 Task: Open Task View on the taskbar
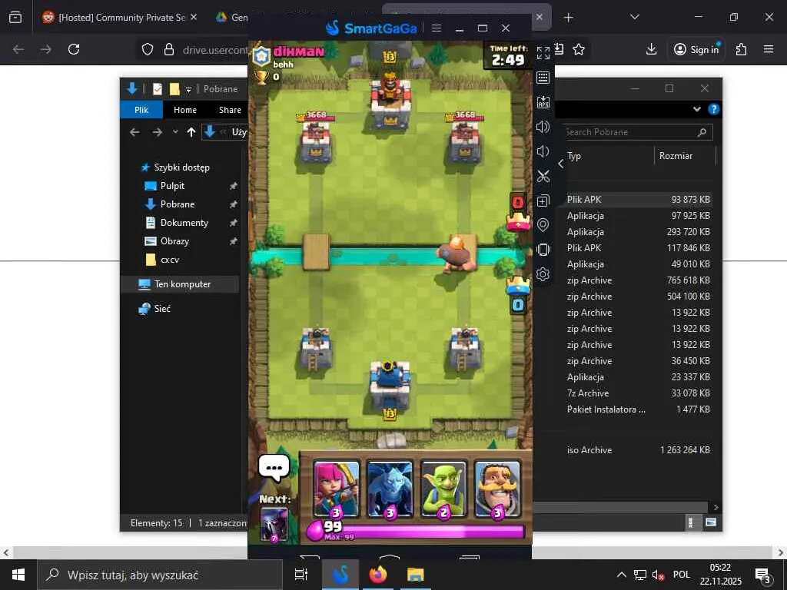(x=301, y=575)
